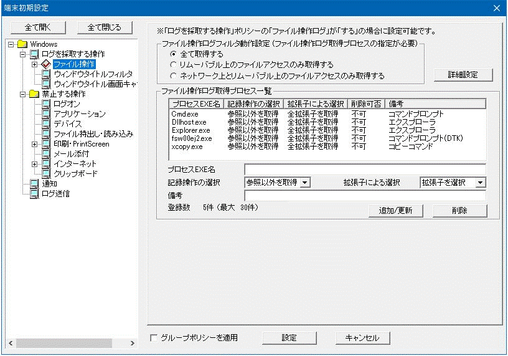Click the monitor icon beside クリップボード
This screenshot has width=508, height=356.
tap(46, 174)
